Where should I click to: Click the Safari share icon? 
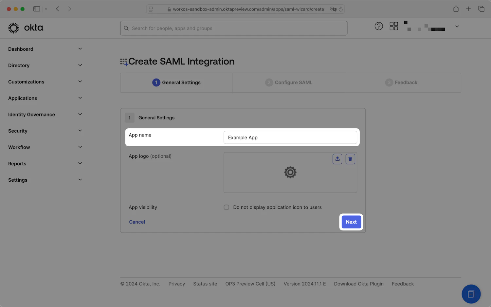(x=456, y=9)
